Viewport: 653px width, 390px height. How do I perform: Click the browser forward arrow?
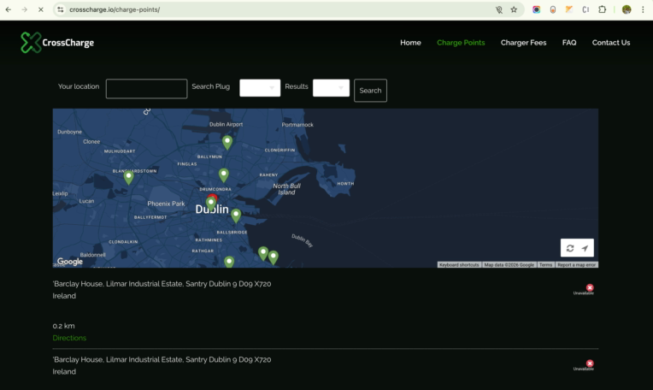click(x=24, y=9)
